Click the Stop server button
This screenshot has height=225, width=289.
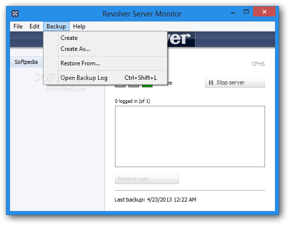point(235,82)
